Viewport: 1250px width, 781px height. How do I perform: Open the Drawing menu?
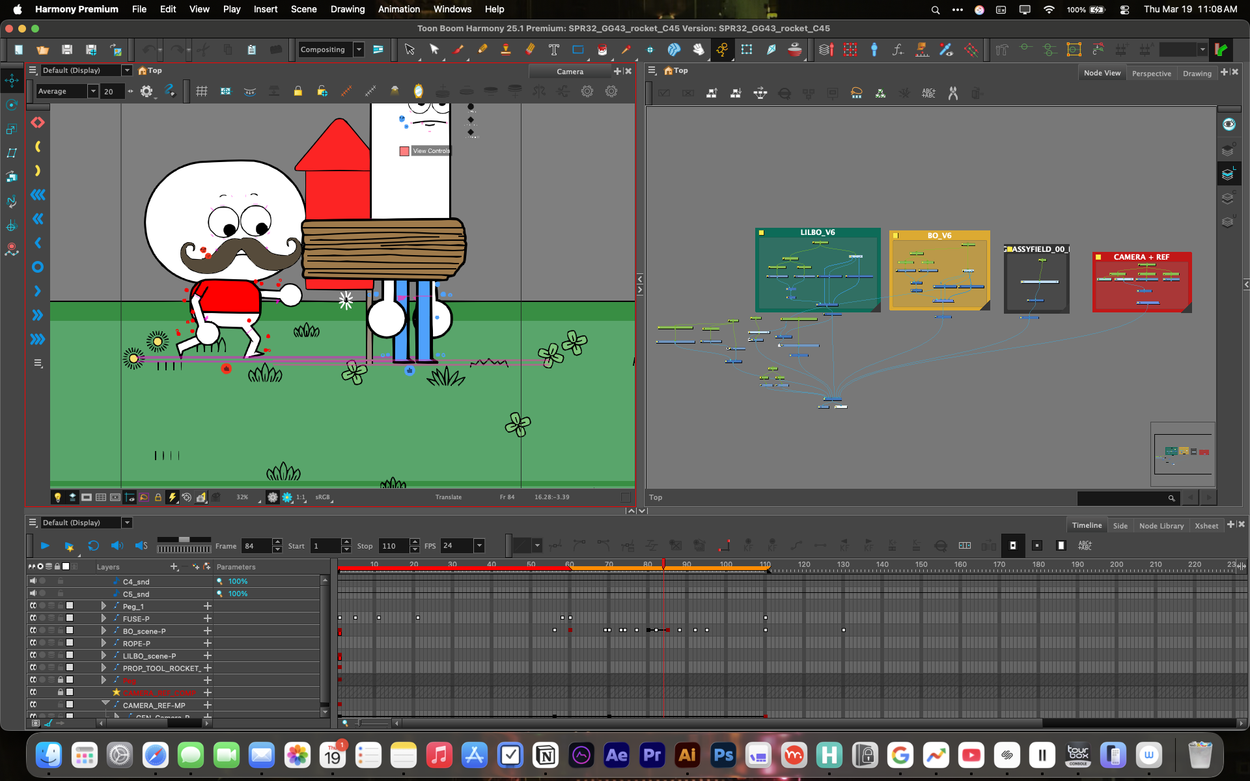coord(348,9)
